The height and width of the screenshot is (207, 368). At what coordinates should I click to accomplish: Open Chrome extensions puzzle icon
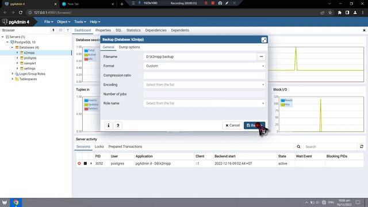pos(340,13)
